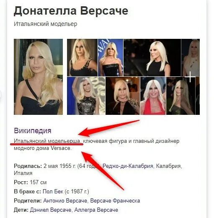Open the last bottom-row gallery photo
Viewport: 214px width, 218px height.
(183, 96)
